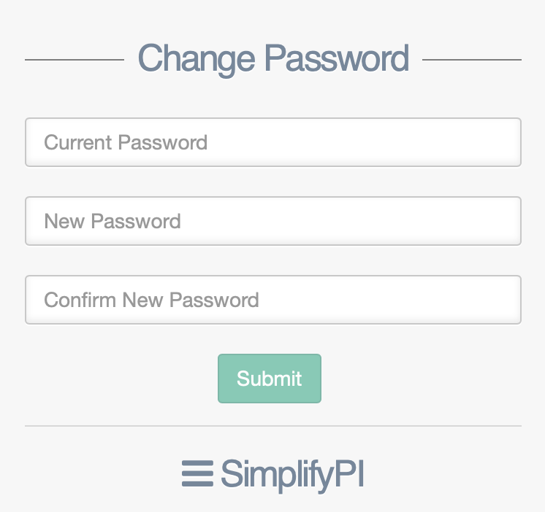This screenshot has width=545, height=512.
Task: Click the green Submit button label
Action: pos(270,379)
